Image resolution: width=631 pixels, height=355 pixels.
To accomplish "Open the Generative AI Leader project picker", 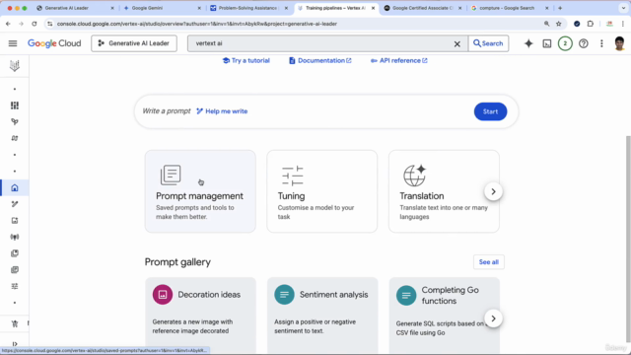I will click(x=134, y=43).
